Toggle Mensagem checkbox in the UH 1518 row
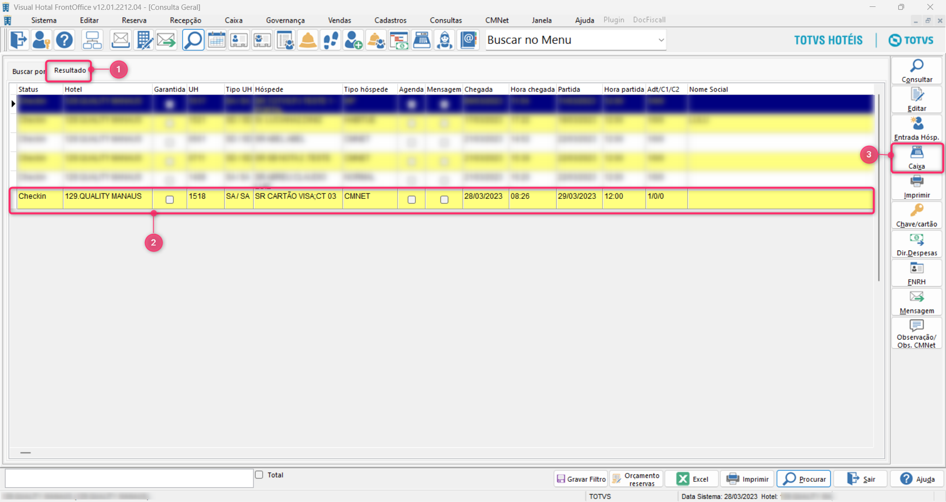The image size is (946, 502). [444, 200]
